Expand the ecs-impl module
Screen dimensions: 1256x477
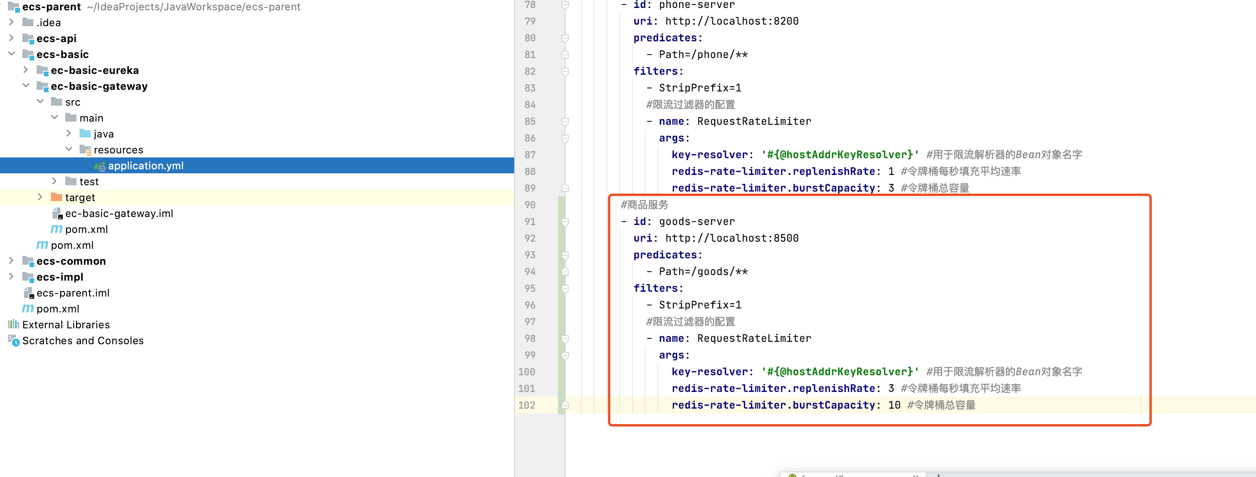click(12, 277)
